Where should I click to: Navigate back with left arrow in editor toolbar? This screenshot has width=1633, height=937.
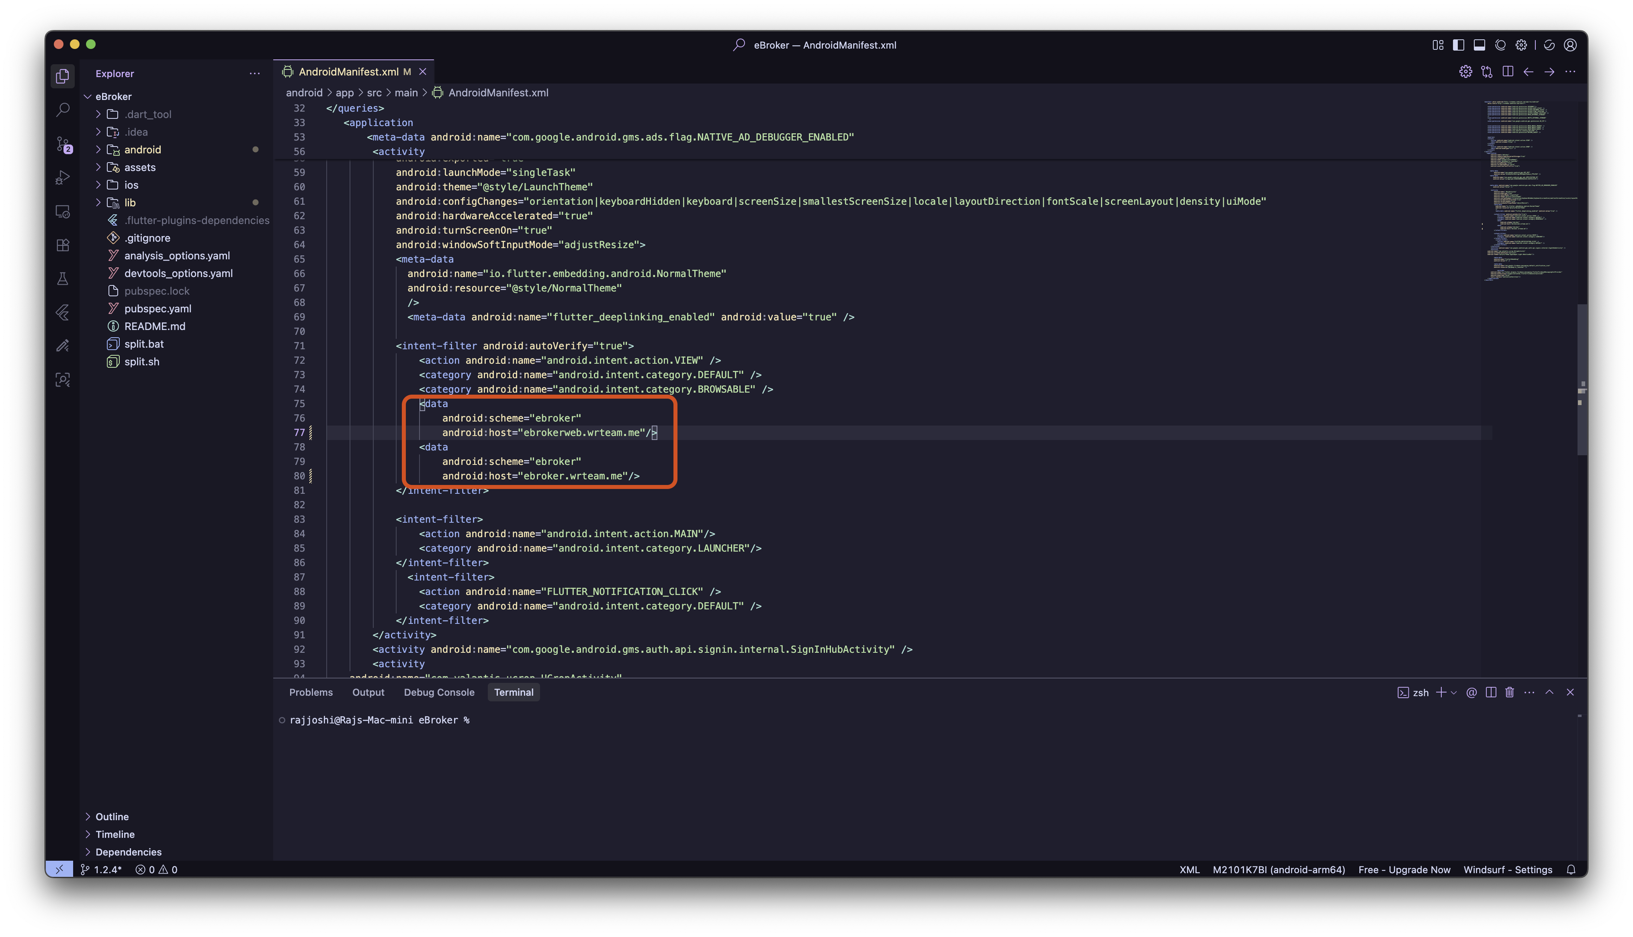1529,71
